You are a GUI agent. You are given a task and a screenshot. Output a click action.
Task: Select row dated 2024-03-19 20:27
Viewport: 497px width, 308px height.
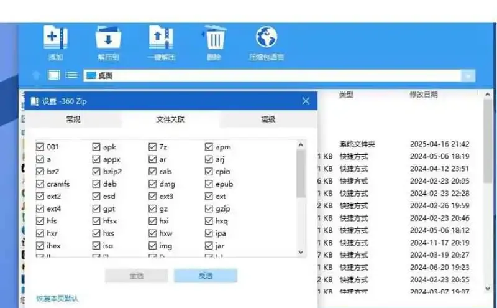(400, 255)
